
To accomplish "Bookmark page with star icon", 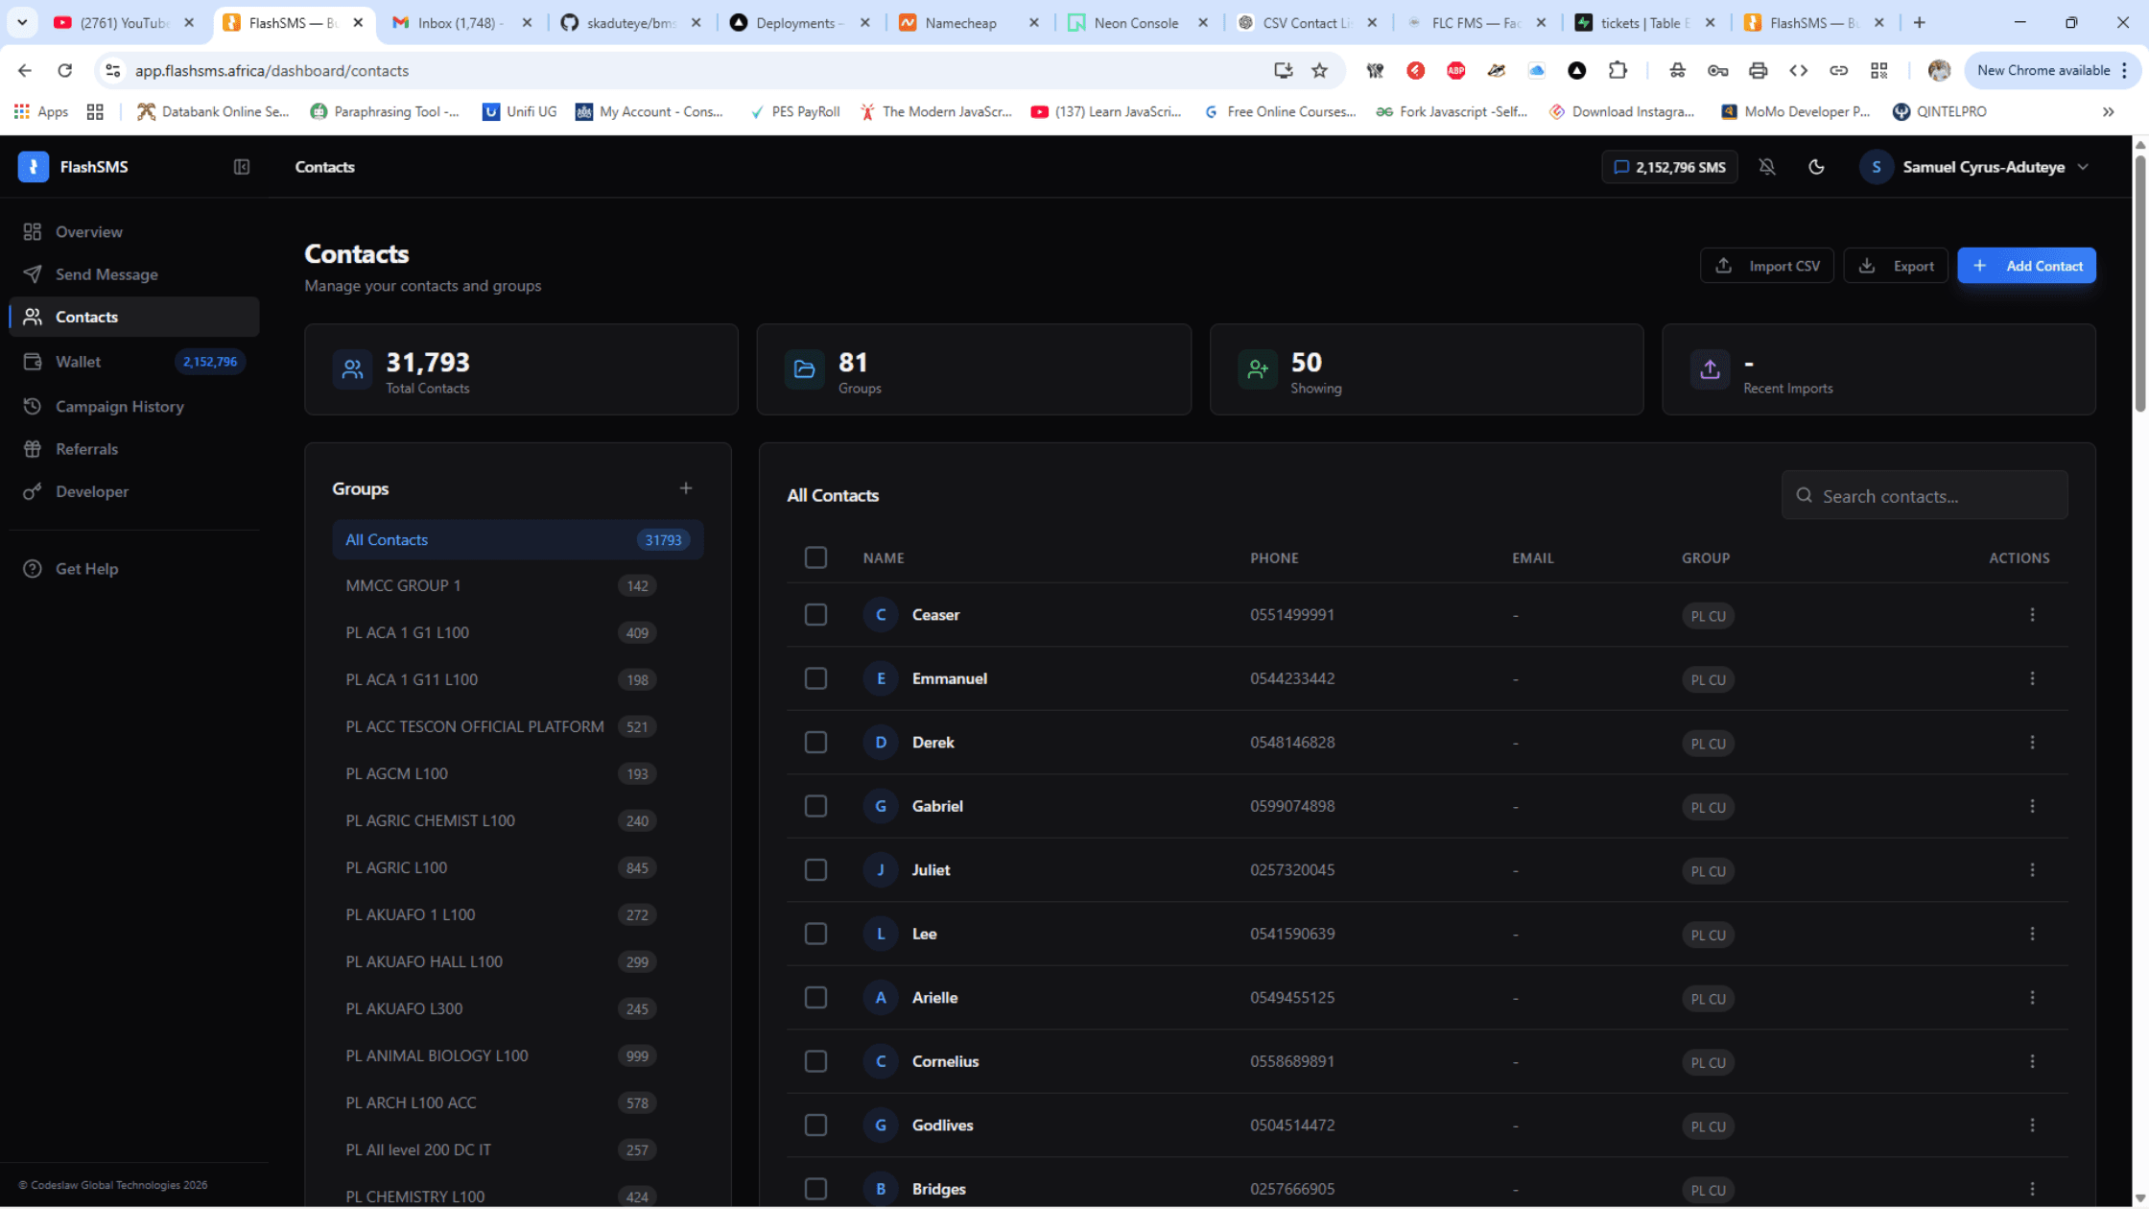I will point(1320,70).
